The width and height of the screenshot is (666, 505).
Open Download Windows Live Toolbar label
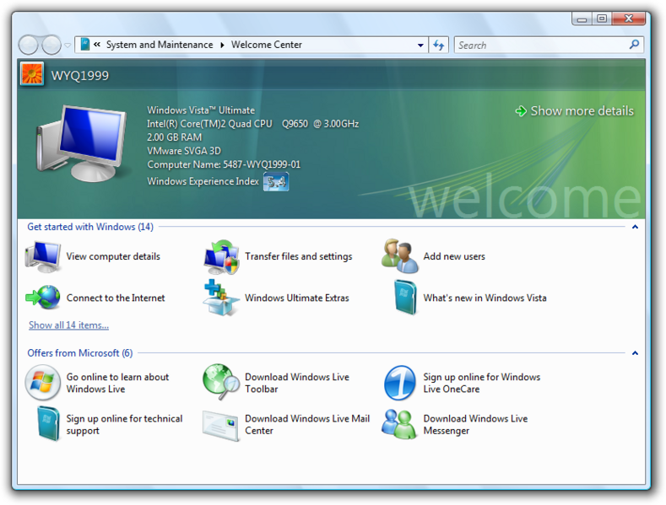(x=297, y=383)
